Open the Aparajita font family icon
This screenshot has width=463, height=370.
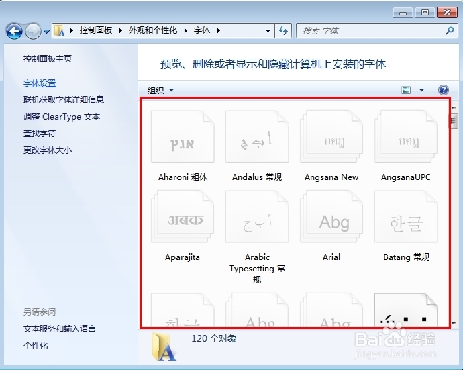(183, 218)
